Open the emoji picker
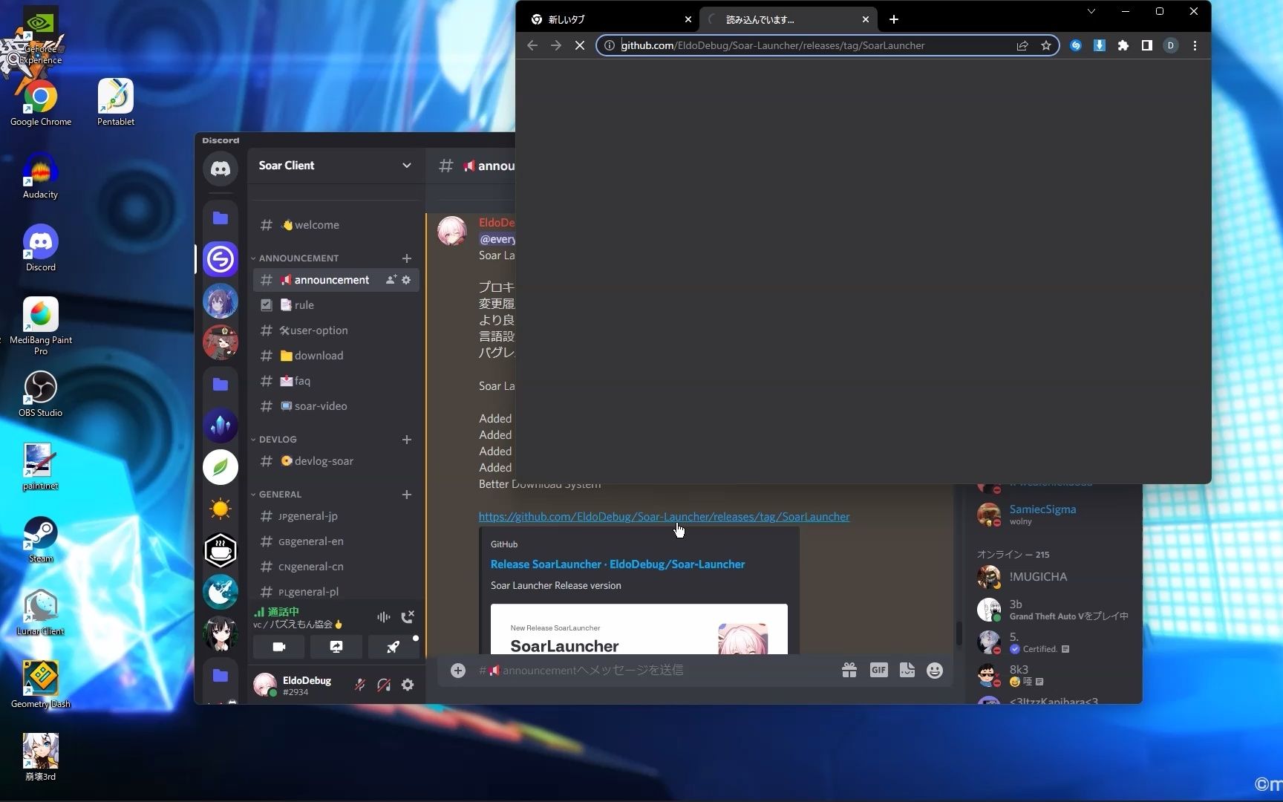 935,671
